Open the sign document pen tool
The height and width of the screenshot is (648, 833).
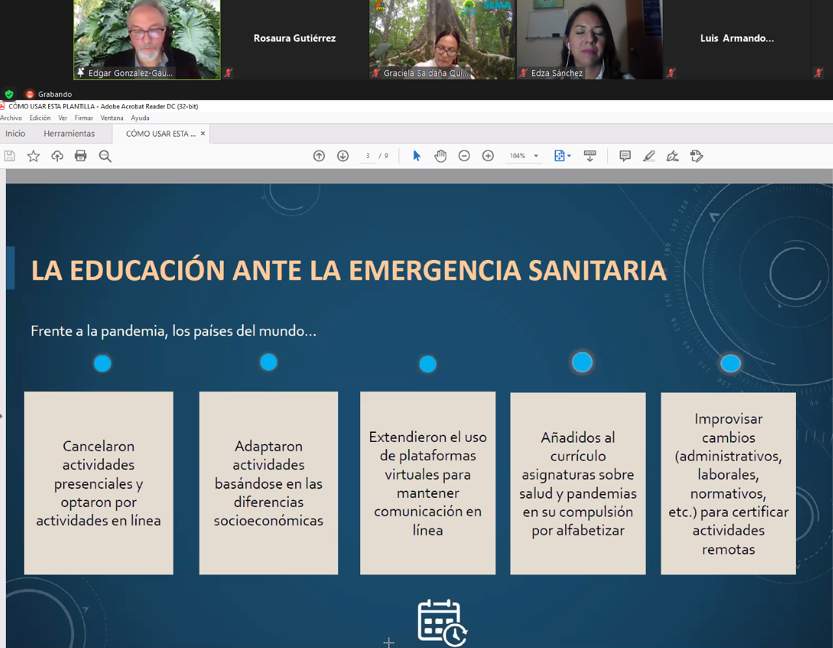point(672,156)
